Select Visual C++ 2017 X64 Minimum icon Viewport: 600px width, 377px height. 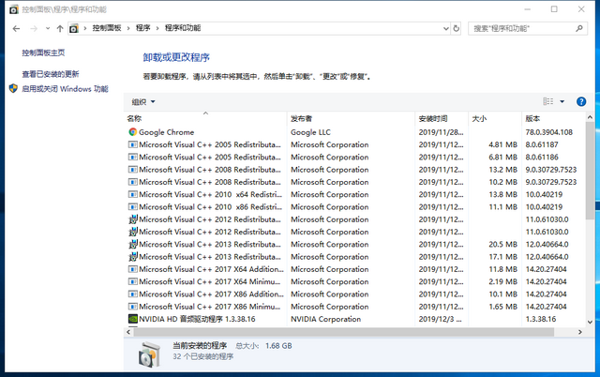(x=133, y=281)
